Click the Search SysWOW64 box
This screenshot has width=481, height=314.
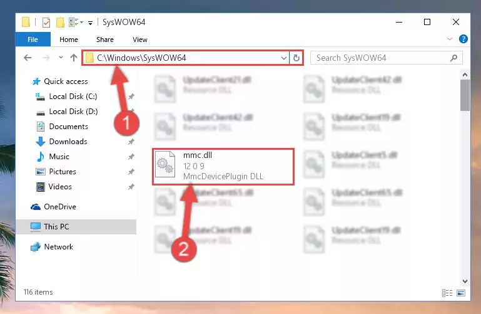tap(386, 58)
